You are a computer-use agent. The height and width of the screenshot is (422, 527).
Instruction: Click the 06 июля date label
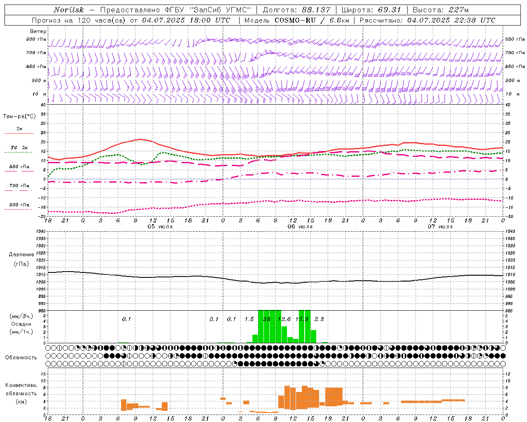pyautogui.click(x=300, y=227)
